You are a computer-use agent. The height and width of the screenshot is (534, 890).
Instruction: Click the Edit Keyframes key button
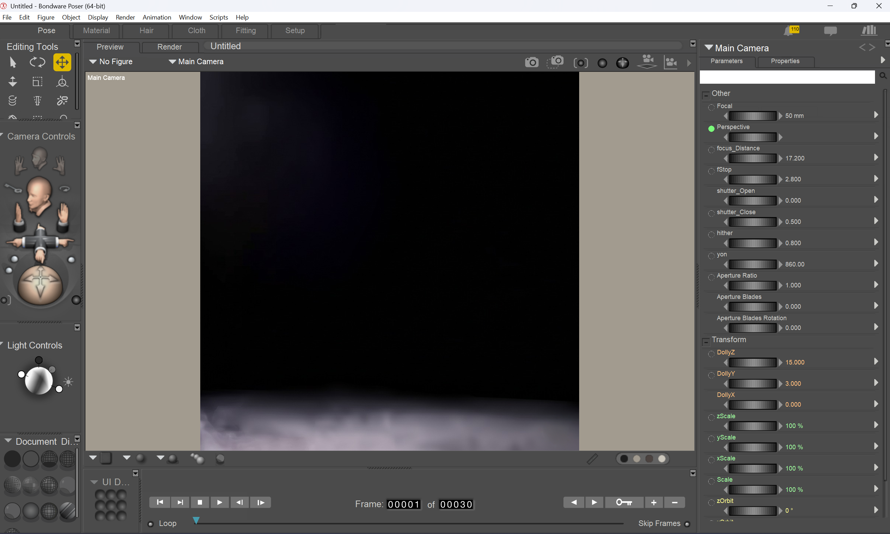(x=624, y=502)
